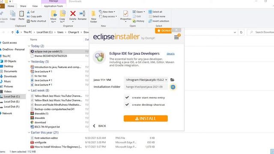The image size is (274, 154).
Task: Browse for Java VM folder icon
Action: click(172, 80)
